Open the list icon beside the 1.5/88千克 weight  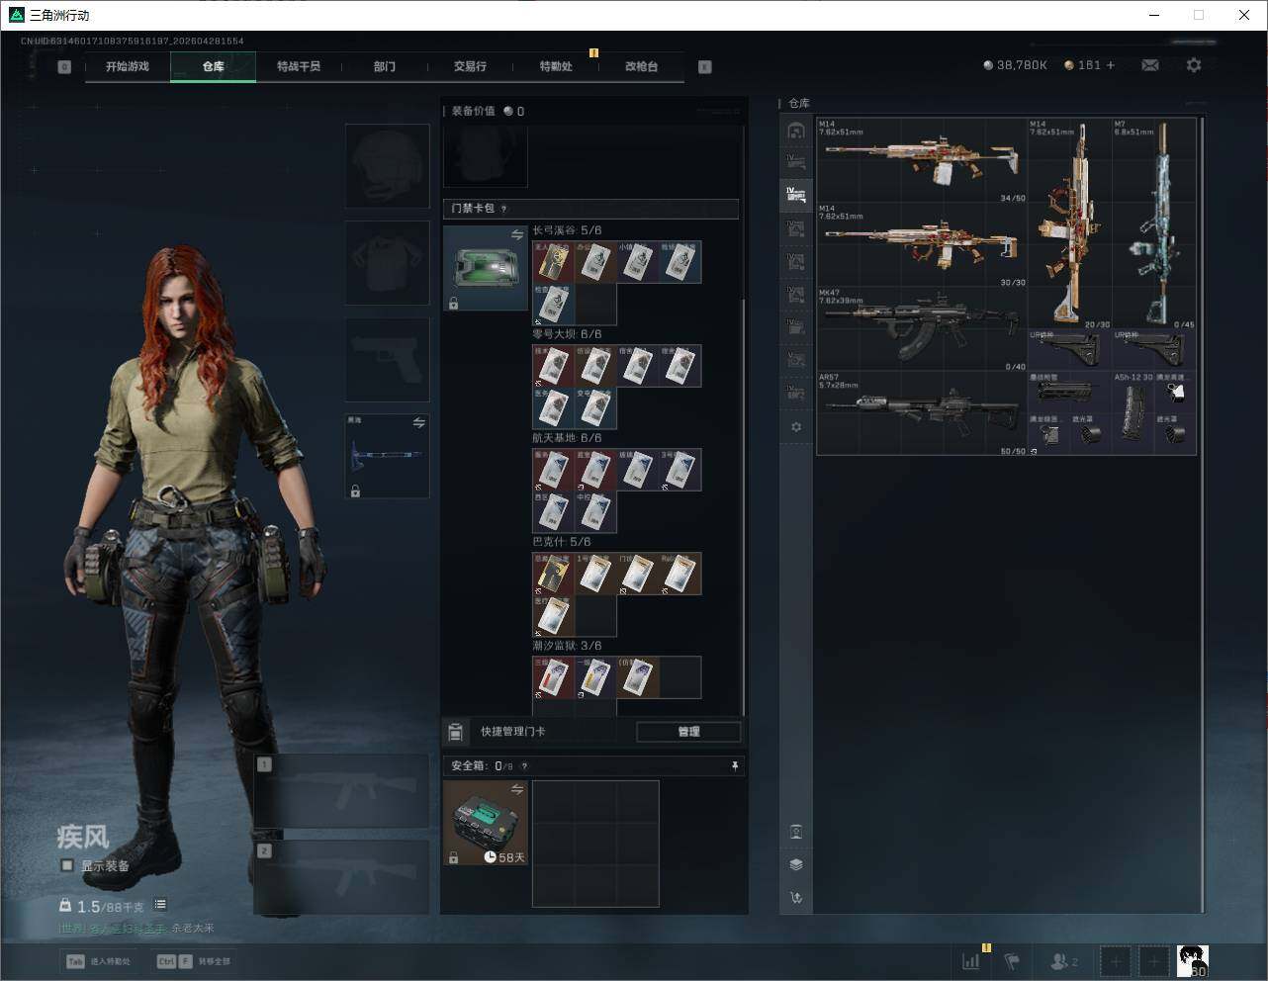160,905
